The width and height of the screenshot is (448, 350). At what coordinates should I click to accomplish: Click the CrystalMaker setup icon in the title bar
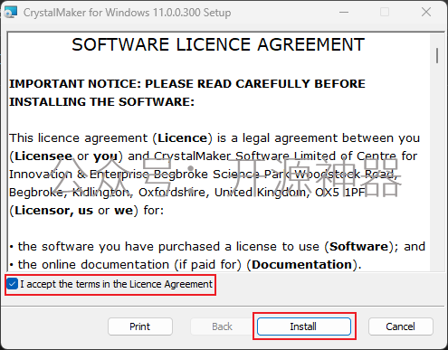click(11, 13)
